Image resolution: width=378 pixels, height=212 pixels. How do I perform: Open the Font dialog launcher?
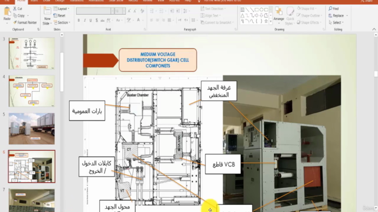145,29
